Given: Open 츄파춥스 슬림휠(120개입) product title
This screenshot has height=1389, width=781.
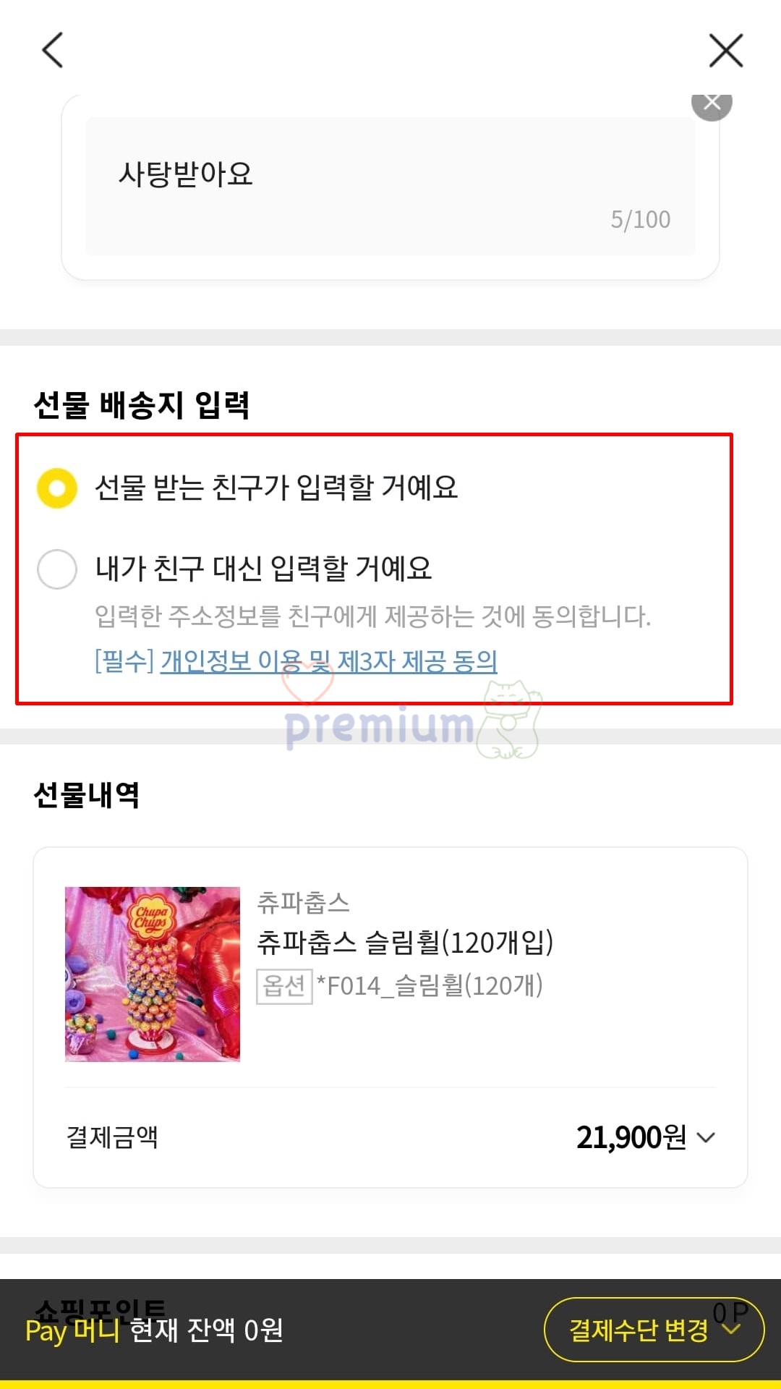Looking at the screenshot, I should [405, 942].
